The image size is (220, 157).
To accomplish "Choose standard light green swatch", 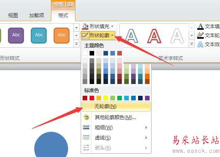I will click(x=112, y=98).
